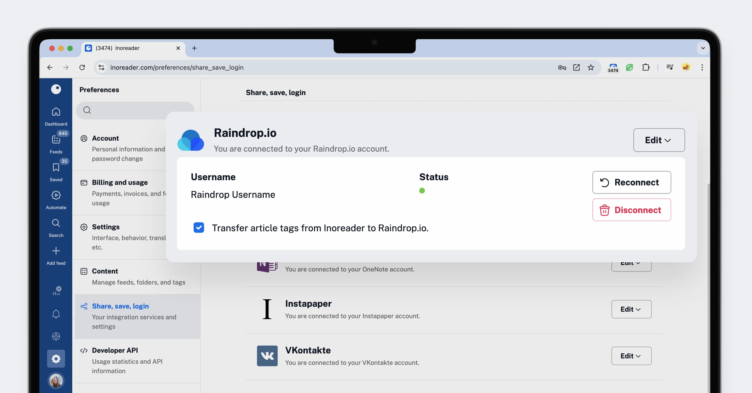
Task: Click the green leaf extension icon
Action: pos(629,67)
